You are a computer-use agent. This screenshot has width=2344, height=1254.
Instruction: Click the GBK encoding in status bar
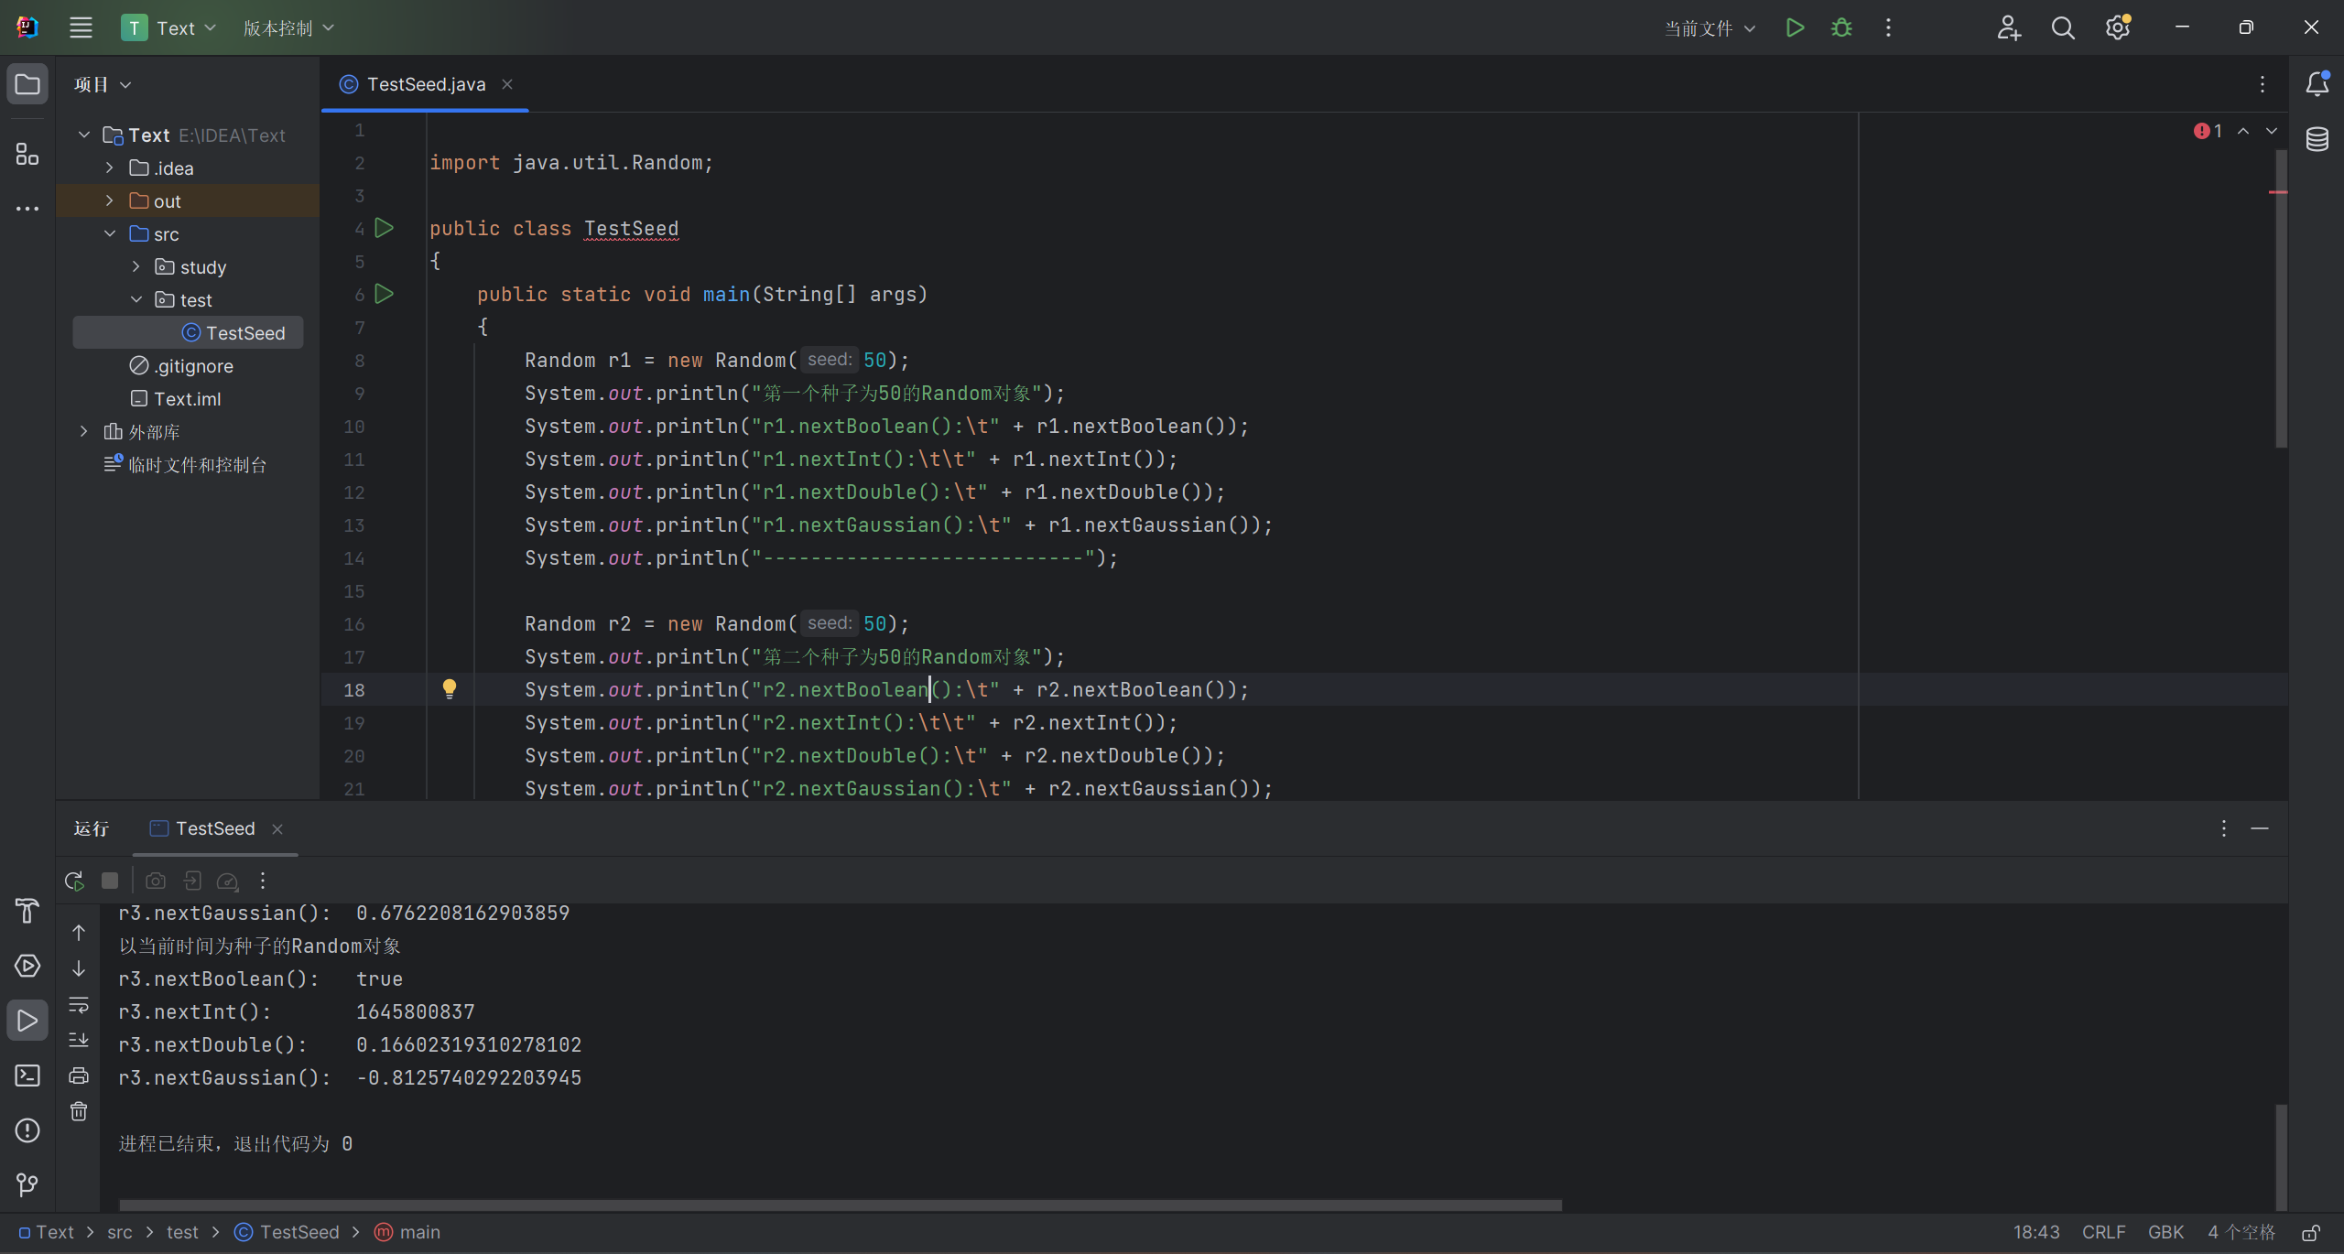(2165, 1232)
